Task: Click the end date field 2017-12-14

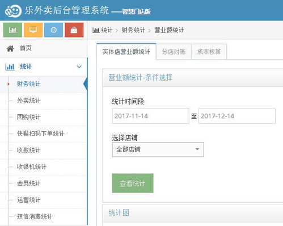Action: pyautogui.click(x=237, y=116)
